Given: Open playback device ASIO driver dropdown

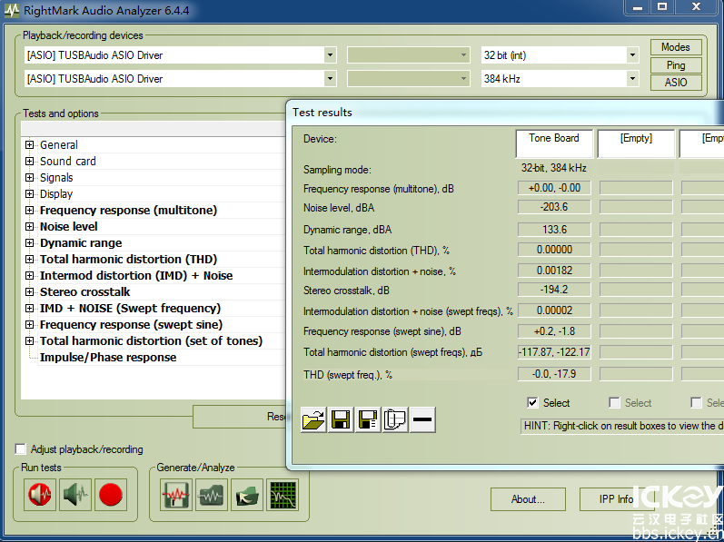Looking at the screenshot, I should [330, 54].
